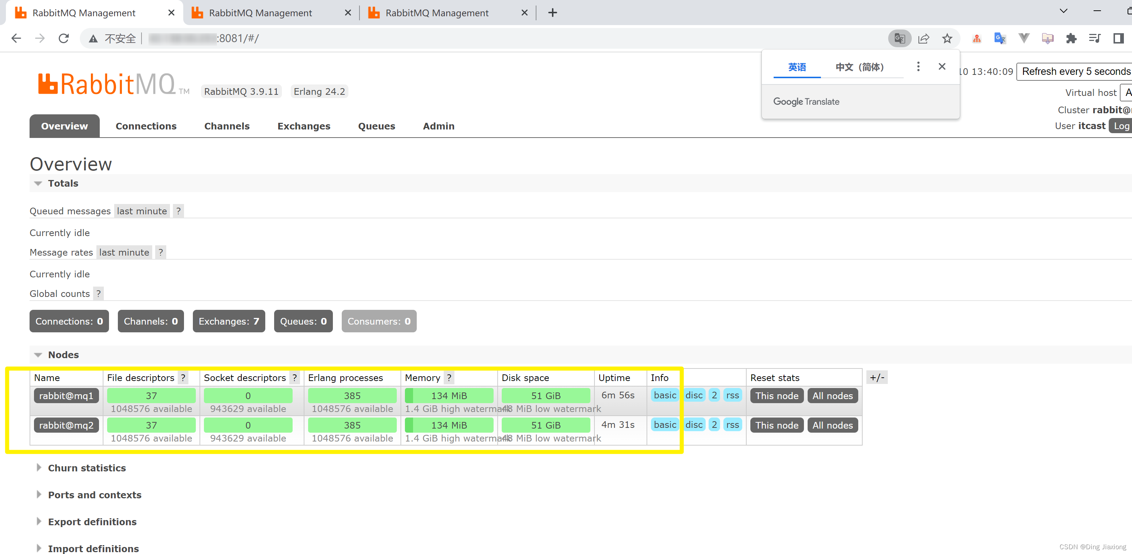Image resolution: width=1132 pixels, height=554 pixels.
Task: Click the RabbitMQ logo
Action: click(114, 84)
